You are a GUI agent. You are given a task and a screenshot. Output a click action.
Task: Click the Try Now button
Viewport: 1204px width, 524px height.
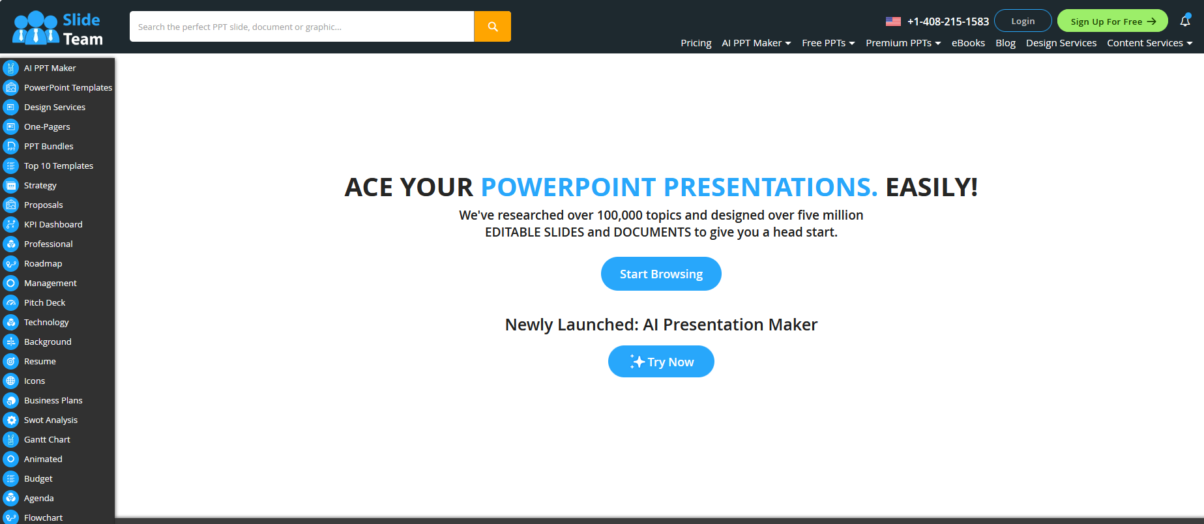pyautogui.click(x=661, y=362)
